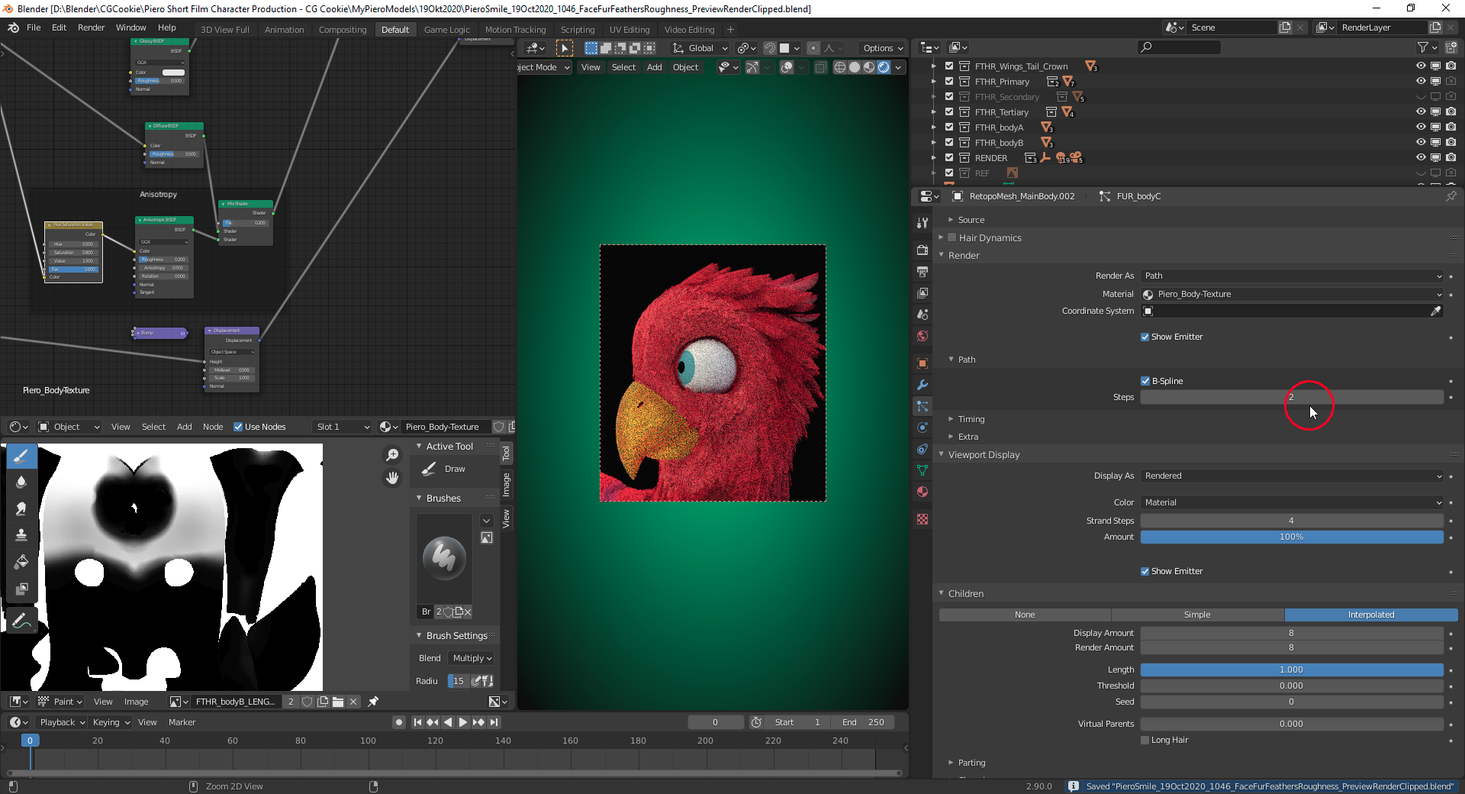The width and height of the screenshot is (1465, 794).
Task: Switch to the Scripting workspace tab
Action: 578,29
